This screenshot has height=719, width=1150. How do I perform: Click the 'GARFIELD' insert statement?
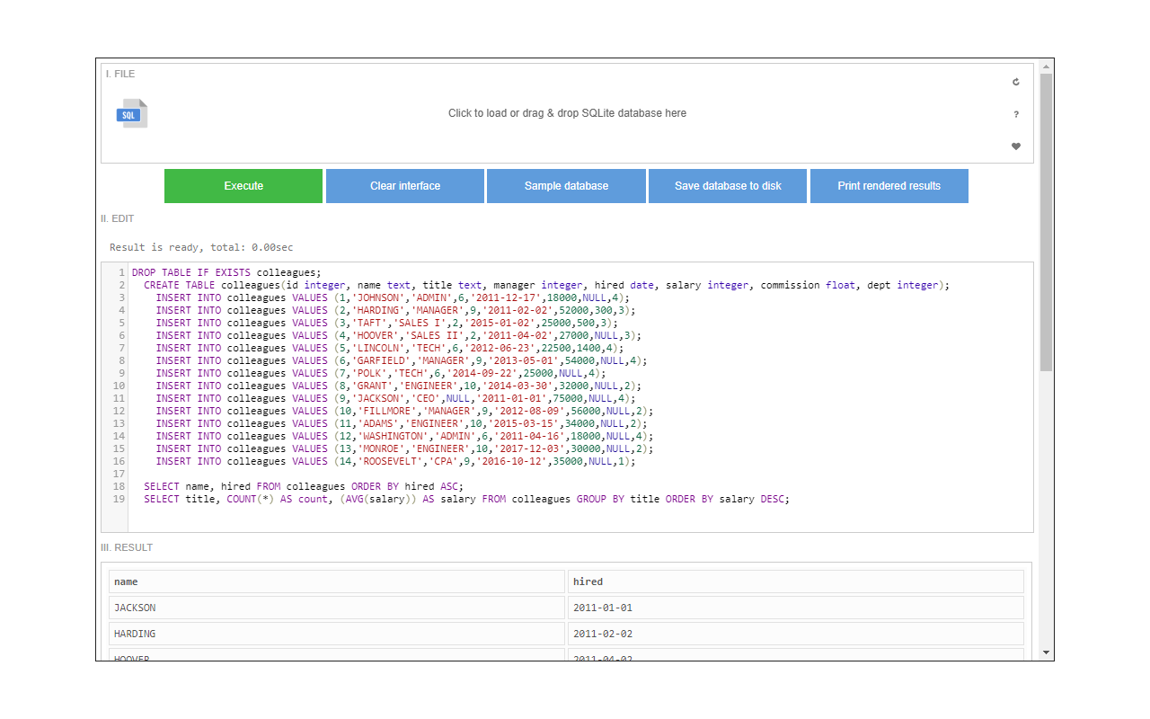(x=402, y=360)
